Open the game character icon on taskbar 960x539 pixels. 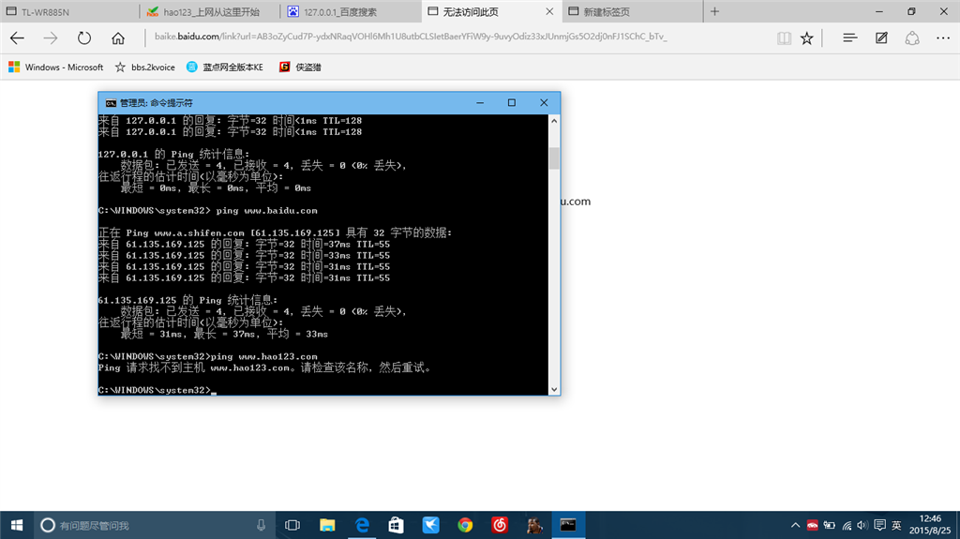533,525
